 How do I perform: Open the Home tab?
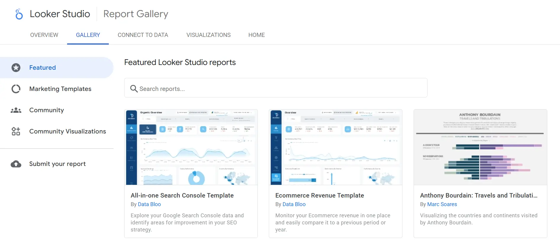coord(256,35)
